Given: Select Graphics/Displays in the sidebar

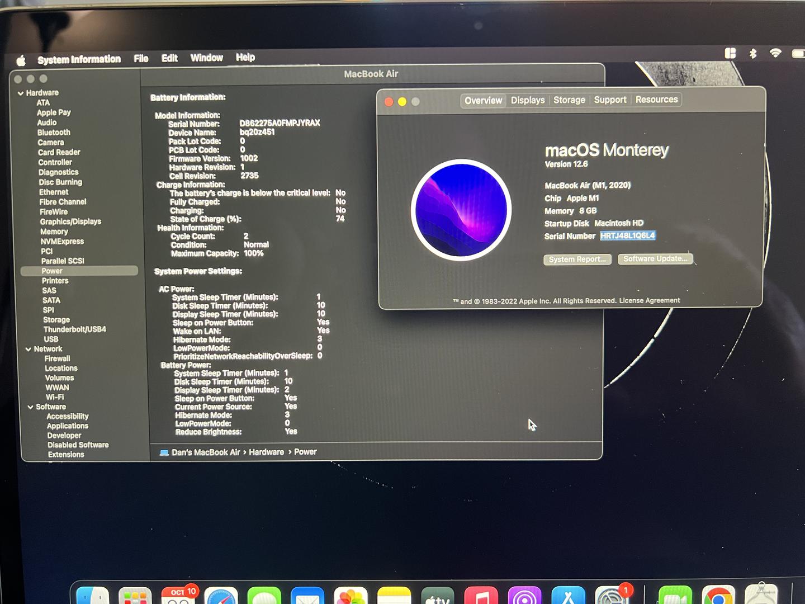Looking at the screenshot, I should 70,221.
